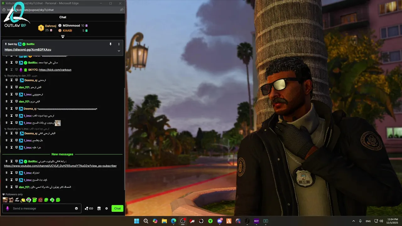402x226 pixels.
Task: Open the discord.gg invite link
Action: [28, 50]
